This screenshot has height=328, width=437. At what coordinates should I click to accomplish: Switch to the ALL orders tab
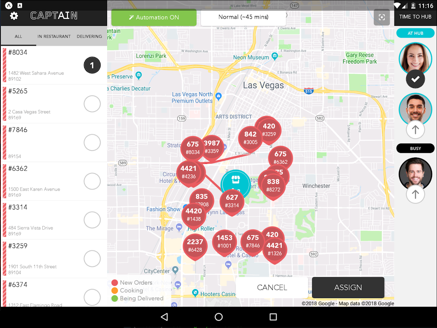(18, 36)
